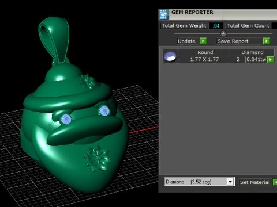
Task: Select the flower on the hat
Action: pyautogui.click(x=87, y=81)
